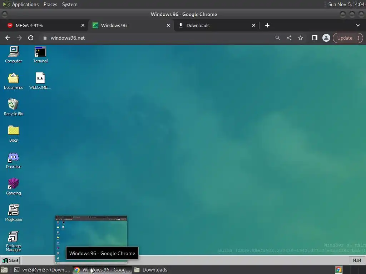Image resolution: width=366 pixels, height=274 pixels.
Task: Toggle Chrome side panel
Action: point(315,38)
